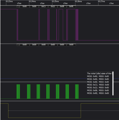Click the 10.23ms timeline marker
Image resolution: width=119 pixels, height=120 pixels.
(9, 1)
